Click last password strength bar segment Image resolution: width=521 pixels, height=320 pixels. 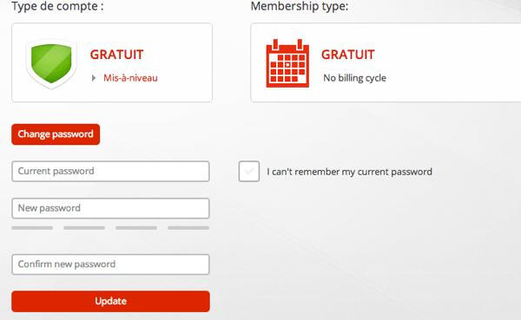coord(188,228)
